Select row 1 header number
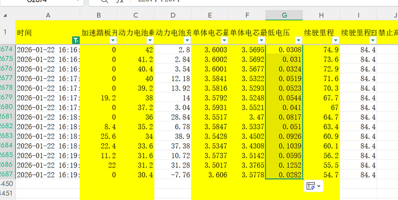Screen dimensions: 398x200 (x=7, y=33)
